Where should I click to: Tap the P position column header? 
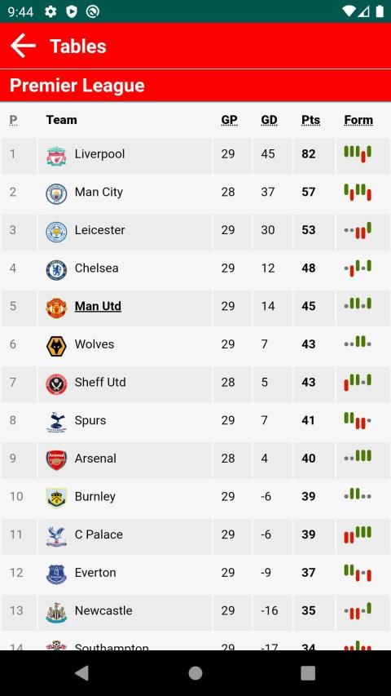[13, 120]
